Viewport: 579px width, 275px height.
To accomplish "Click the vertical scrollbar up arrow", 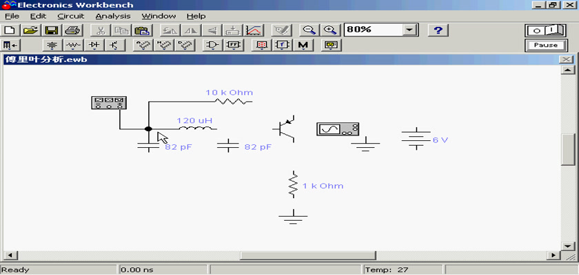I will [x=567, y=70].
